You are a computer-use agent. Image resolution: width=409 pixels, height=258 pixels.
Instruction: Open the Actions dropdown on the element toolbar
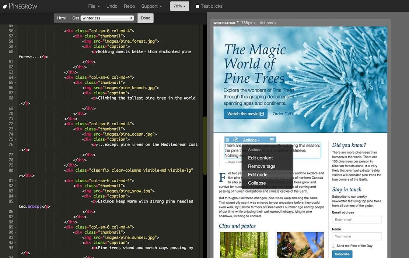click(251, 140)
